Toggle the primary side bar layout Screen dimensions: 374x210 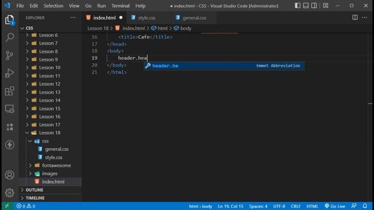coord(297,5)
